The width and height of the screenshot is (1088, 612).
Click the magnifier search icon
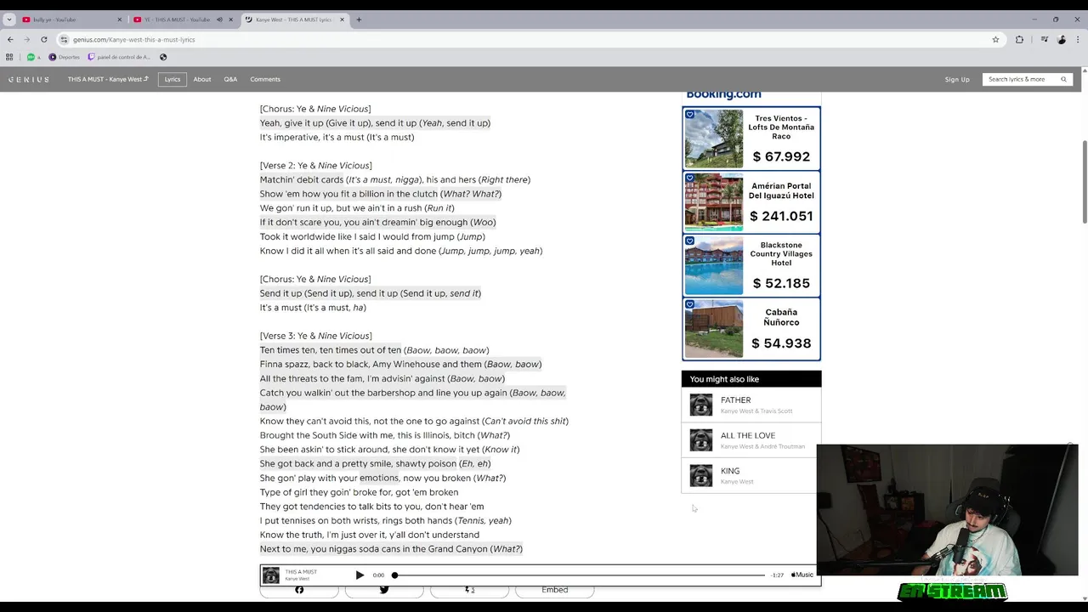[1063, 79]
